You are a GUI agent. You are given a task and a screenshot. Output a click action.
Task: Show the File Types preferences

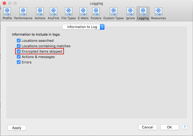(68, 13)
